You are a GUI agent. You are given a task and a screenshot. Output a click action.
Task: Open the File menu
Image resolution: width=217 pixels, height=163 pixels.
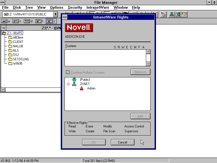[5, 8]
